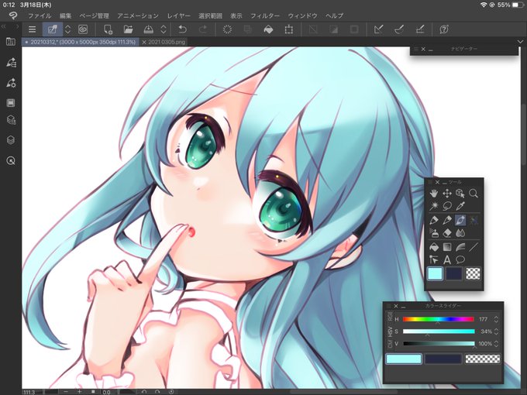Undo the last action
This screenshot has height=395, width=527.
(x=182, y=29)
